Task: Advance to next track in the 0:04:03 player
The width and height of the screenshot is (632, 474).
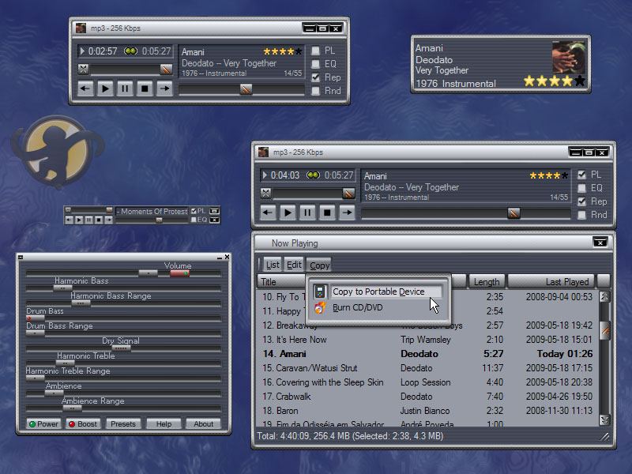Action: pos(347,213)
